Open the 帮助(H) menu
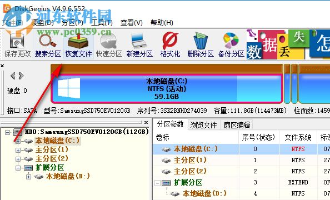This screenshot has width=330, height=200. [x=162, y=23]
